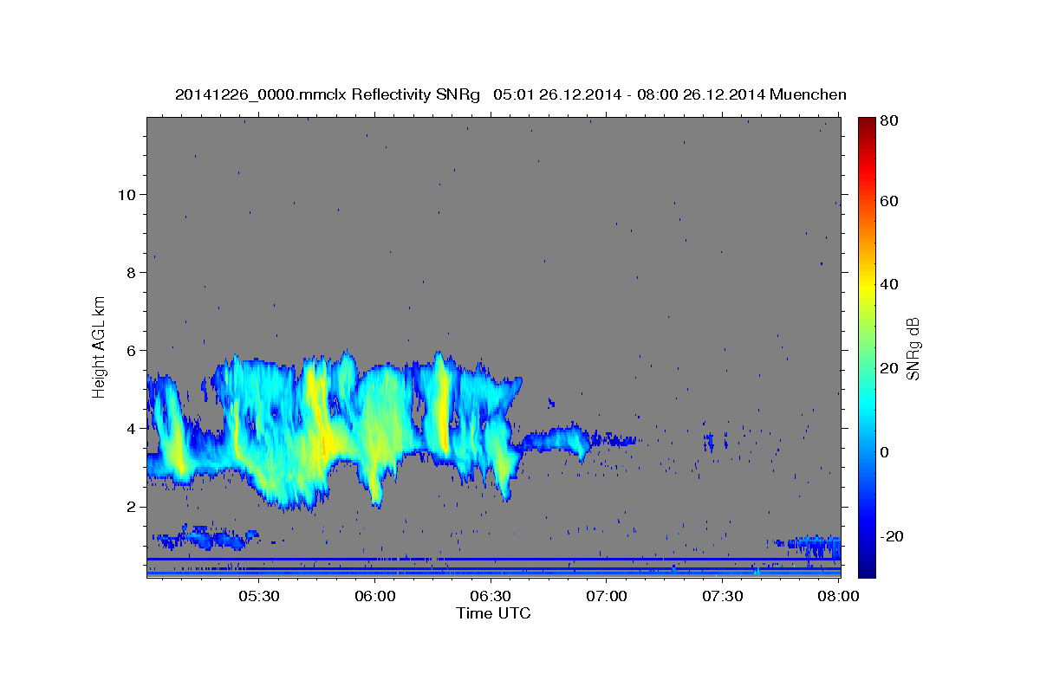Click the colorbar value -20
1040x693 pixels.
click(x=892, y=536)
